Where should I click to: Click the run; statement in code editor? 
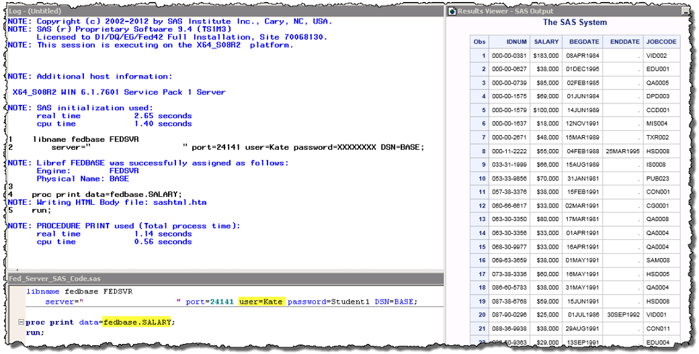pyautogui.click(x=35, y=333)
